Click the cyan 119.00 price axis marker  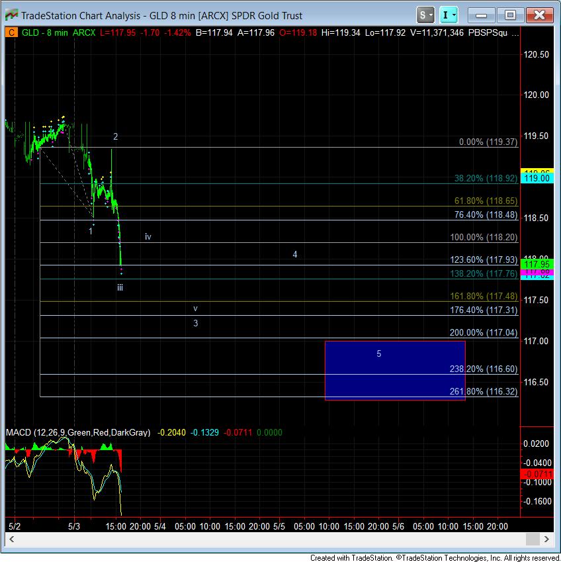537,178
